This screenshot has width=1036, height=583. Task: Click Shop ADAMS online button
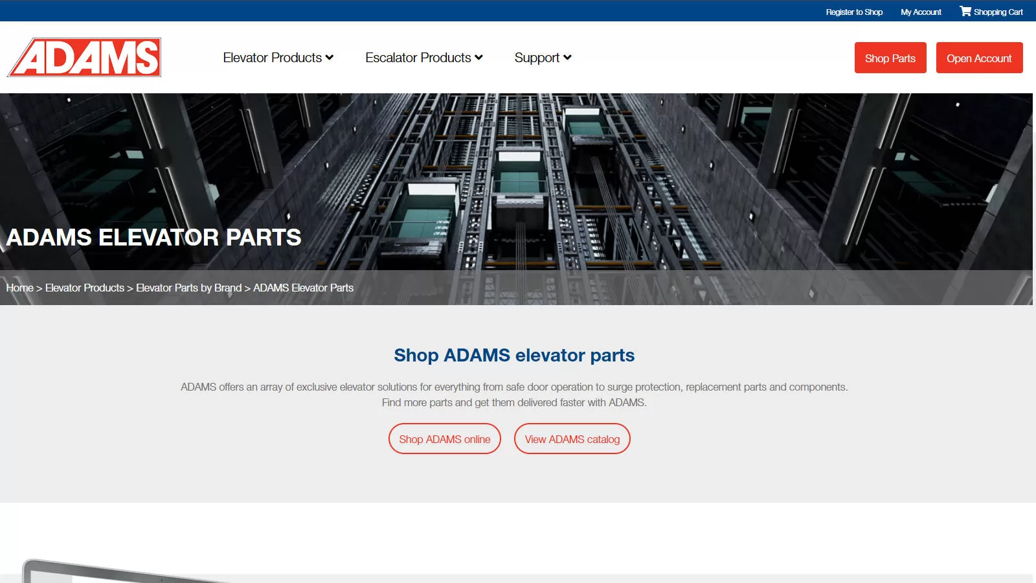(445, 439)
